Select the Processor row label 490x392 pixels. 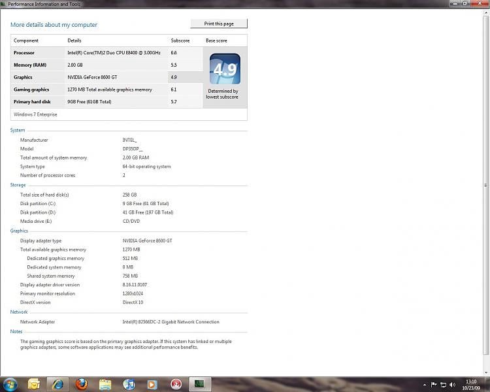click(24, 53)
